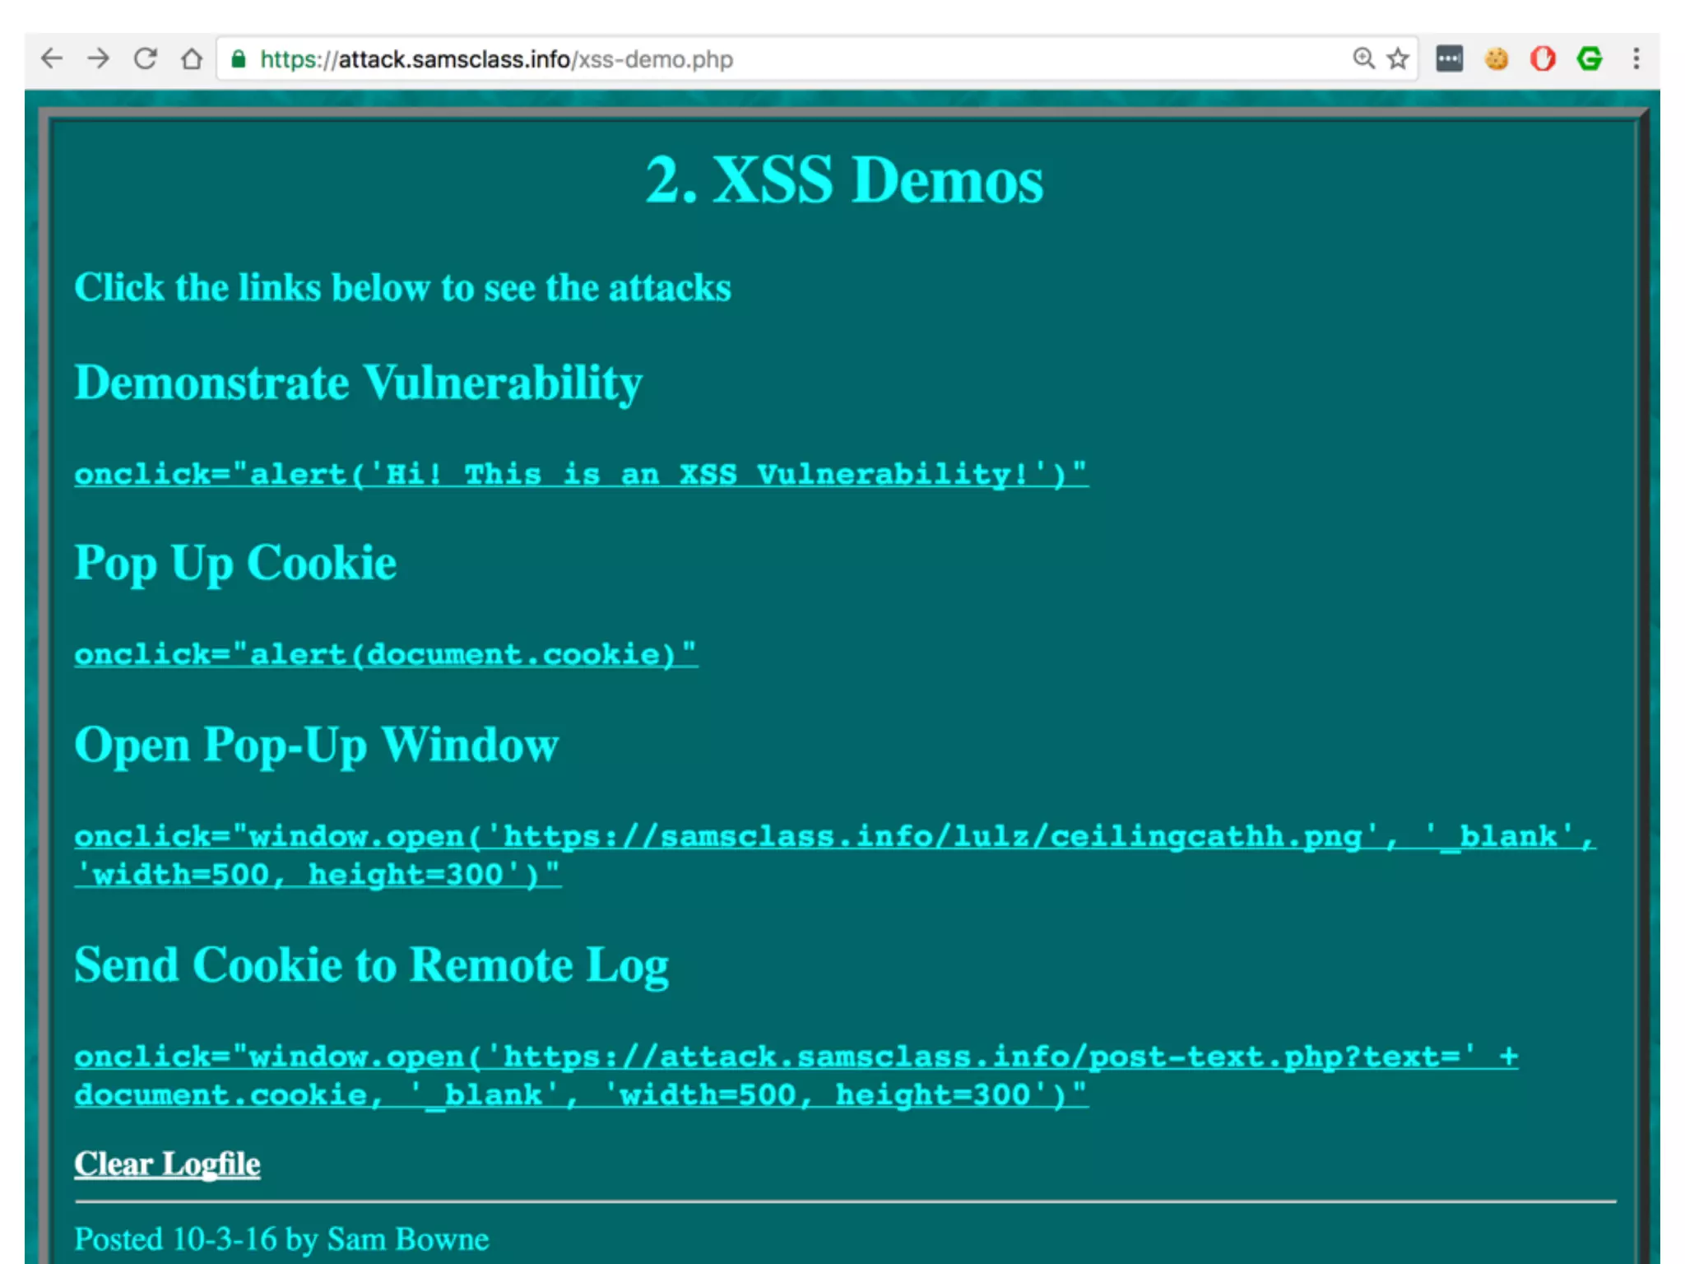Open the green G extension icon

coord(1590,58)
